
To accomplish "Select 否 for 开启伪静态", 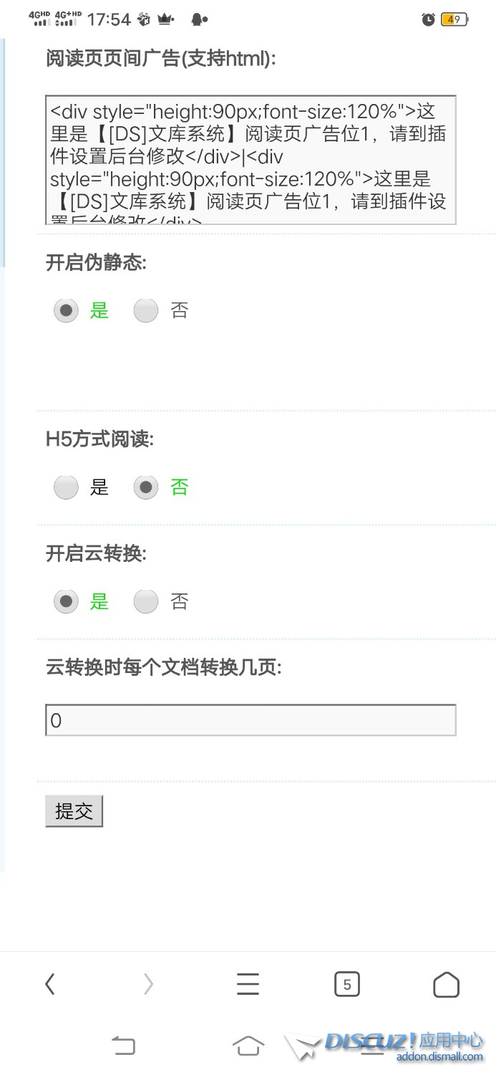I will click(x=146, y=310).
